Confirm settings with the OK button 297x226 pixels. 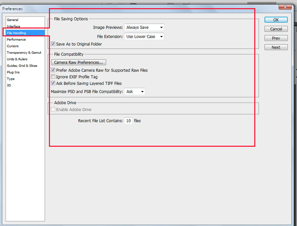click(x=276, y=20)
